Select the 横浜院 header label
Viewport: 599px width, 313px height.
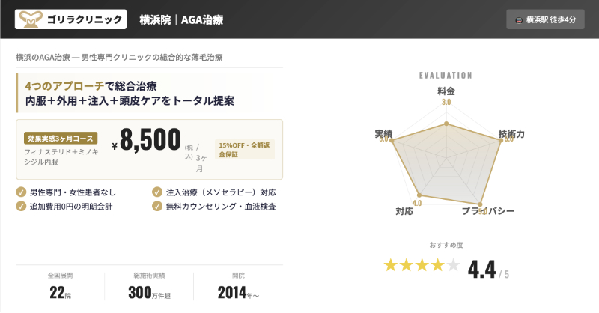(153, 19)
